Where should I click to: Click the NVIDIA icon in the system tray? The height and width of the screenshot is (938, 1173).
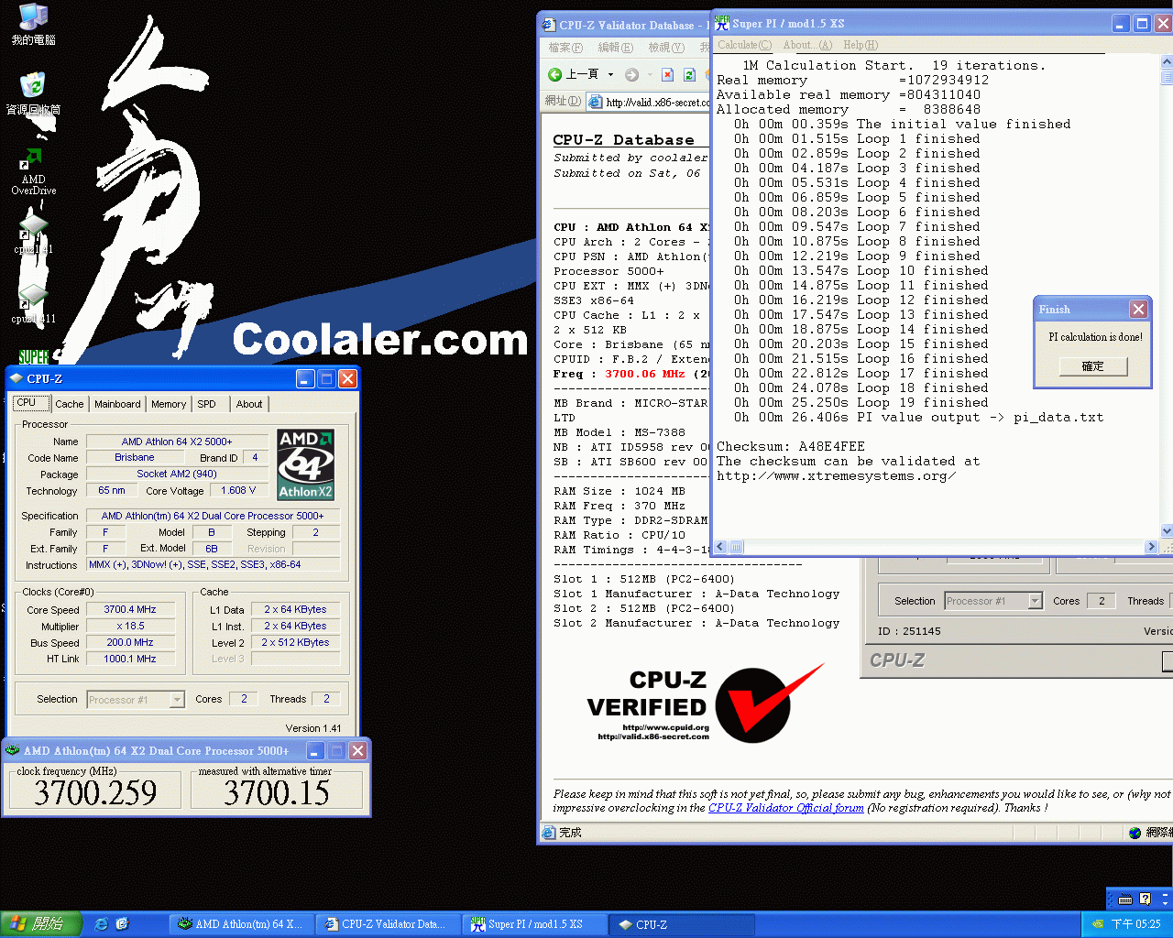pyautogui.click(x=1097, y=924)
